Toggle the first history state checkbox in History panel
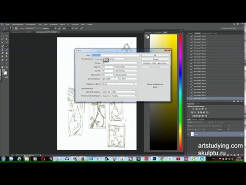 (x=188, y=36)
